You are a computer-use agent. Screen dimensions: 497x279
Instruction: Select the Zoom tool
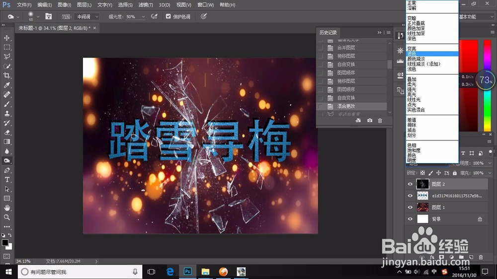(6, 217)
